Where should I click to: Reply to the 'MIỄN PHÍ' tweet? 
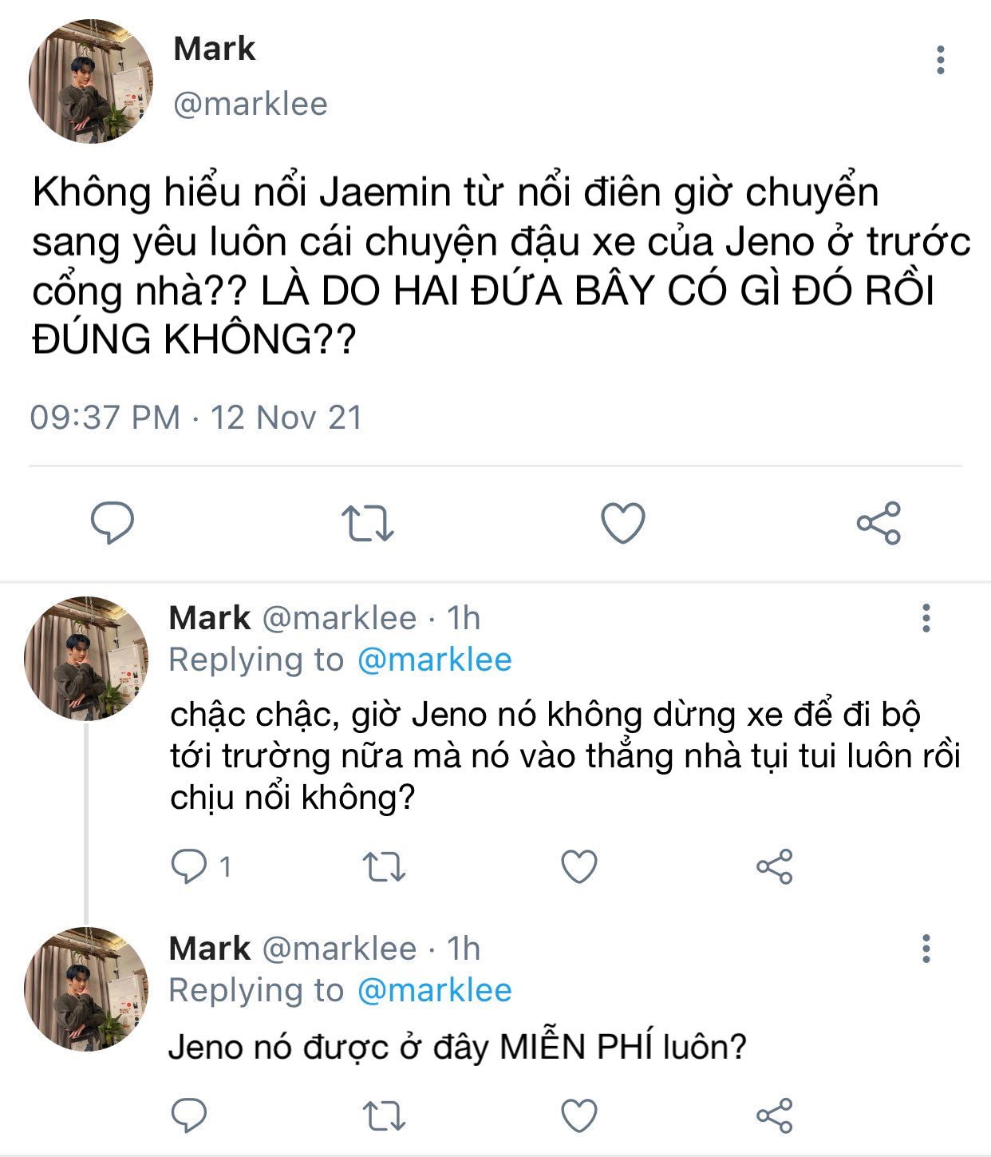pyautogui.click(x=189, y=1115)
